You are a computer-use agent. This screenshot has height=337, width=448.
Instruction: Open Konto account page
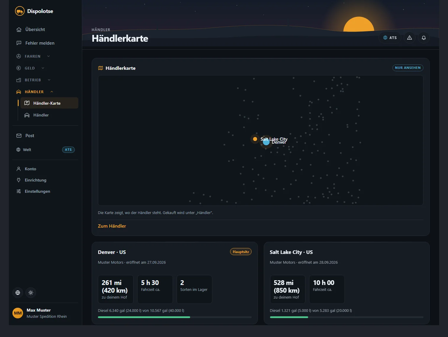tap(45, 169)
